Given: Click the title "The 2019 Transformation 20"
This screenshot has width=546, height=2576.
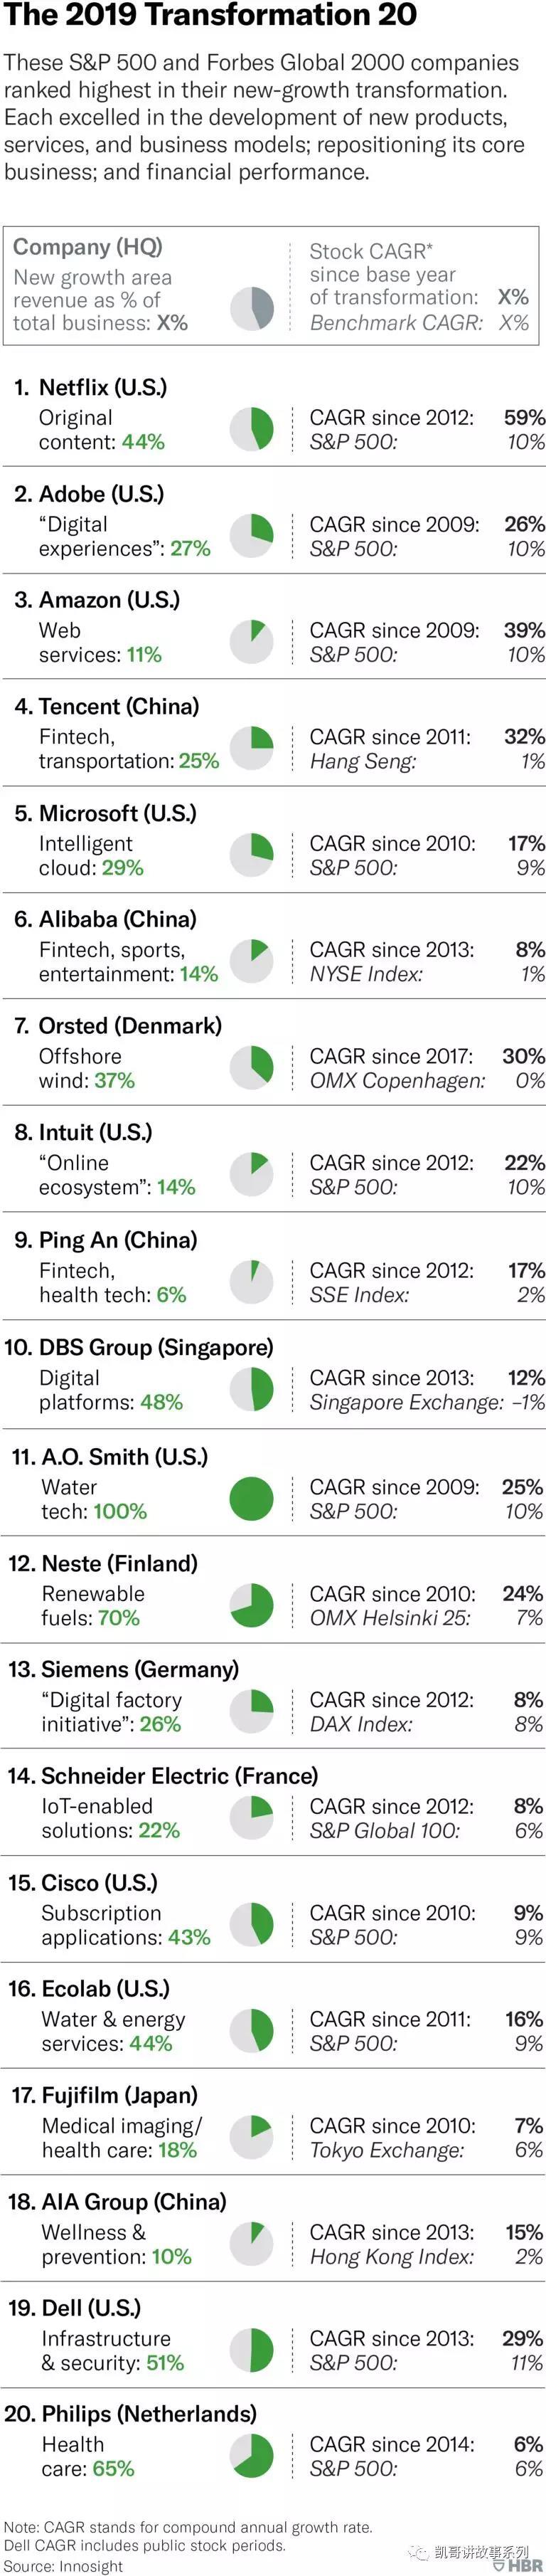Looking at the screenshot, I should pyautogui.click(x=210, y=16).
